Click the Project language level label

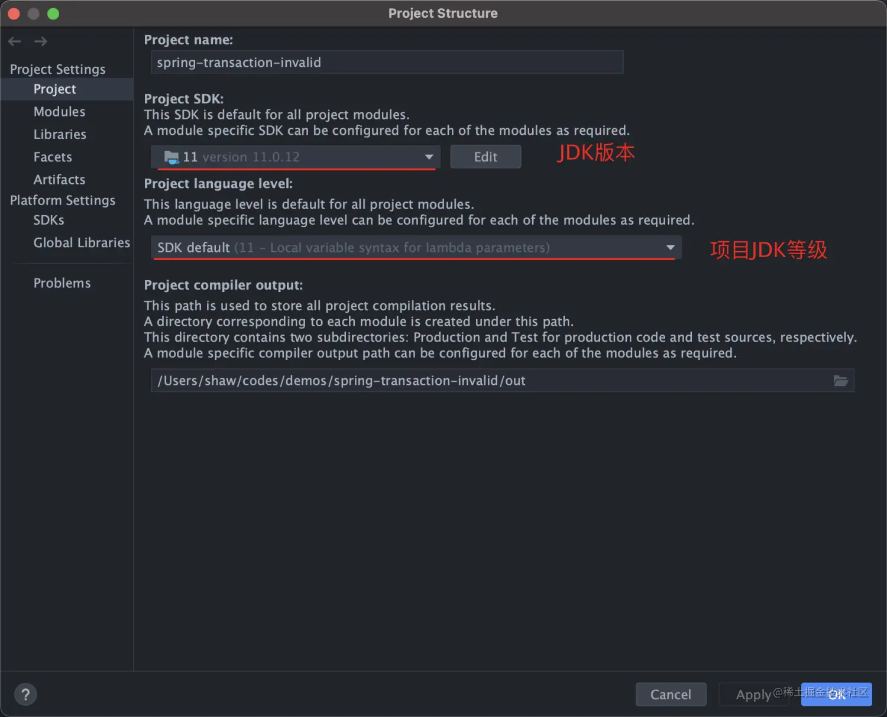[218, 184]
